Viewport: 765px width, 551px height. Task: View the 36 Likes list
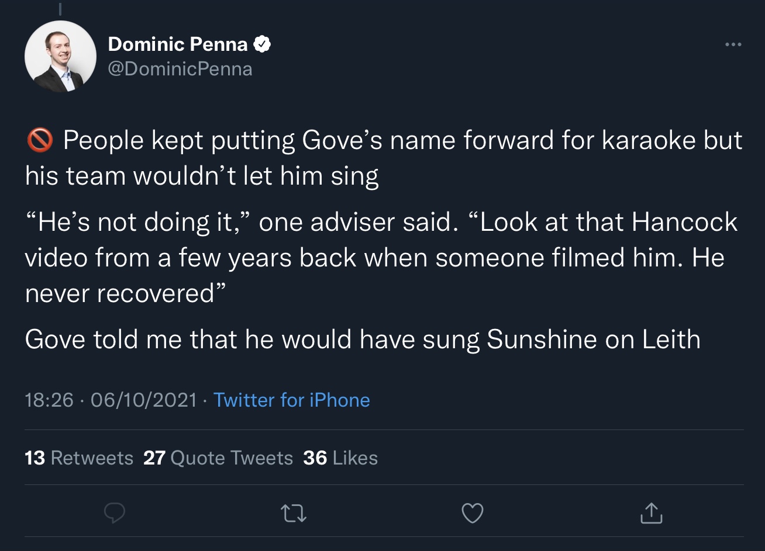(x=340, y=458)
